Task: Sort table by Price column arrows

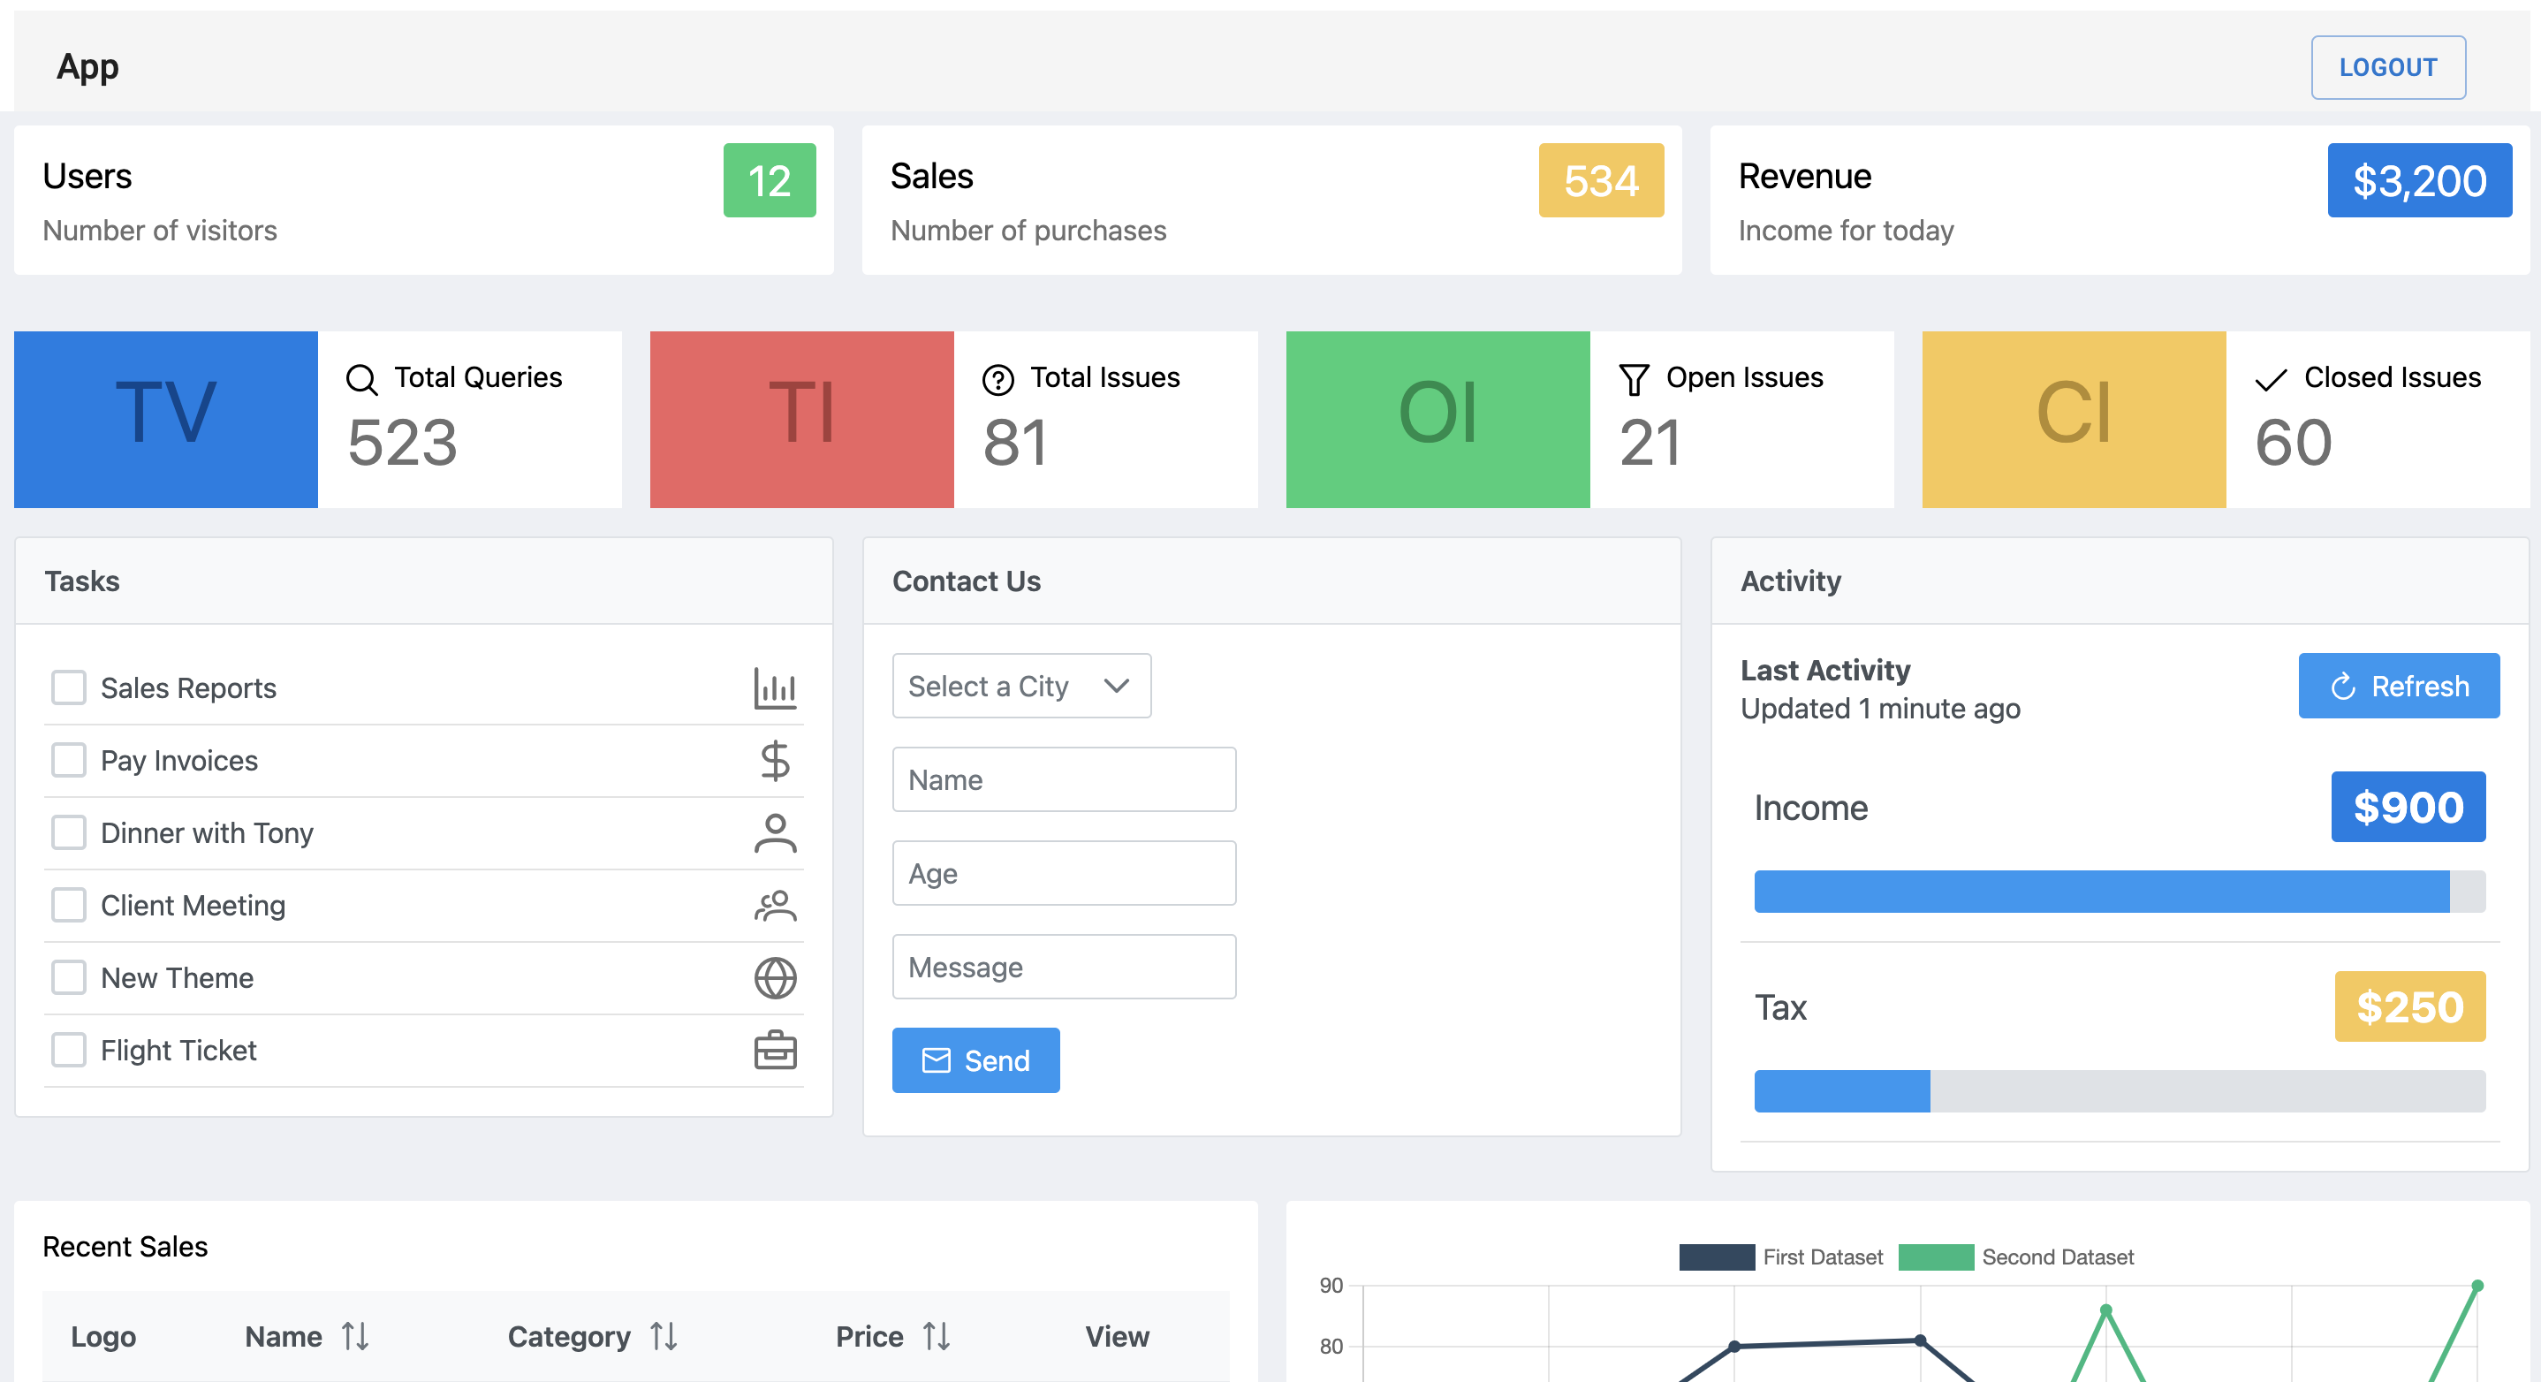Action: tap(937, 1337)
